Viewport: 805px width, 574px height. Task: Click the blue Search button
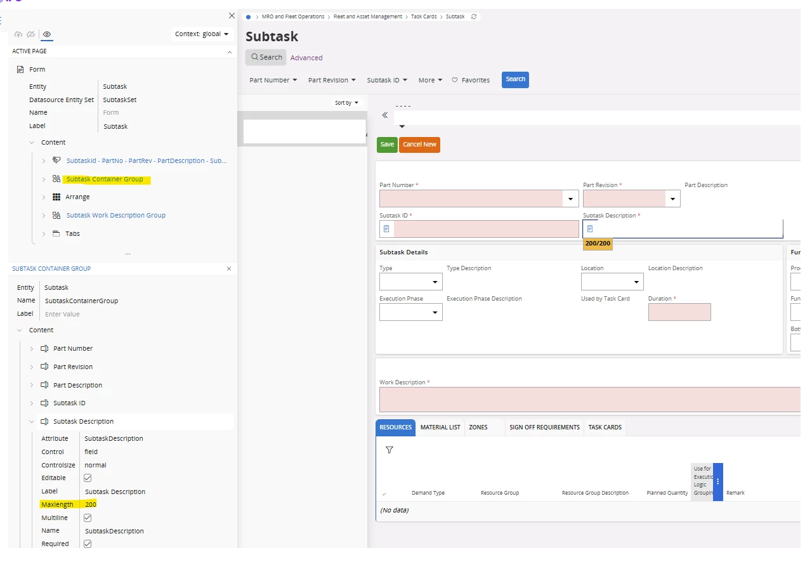[x=515, y=79]
